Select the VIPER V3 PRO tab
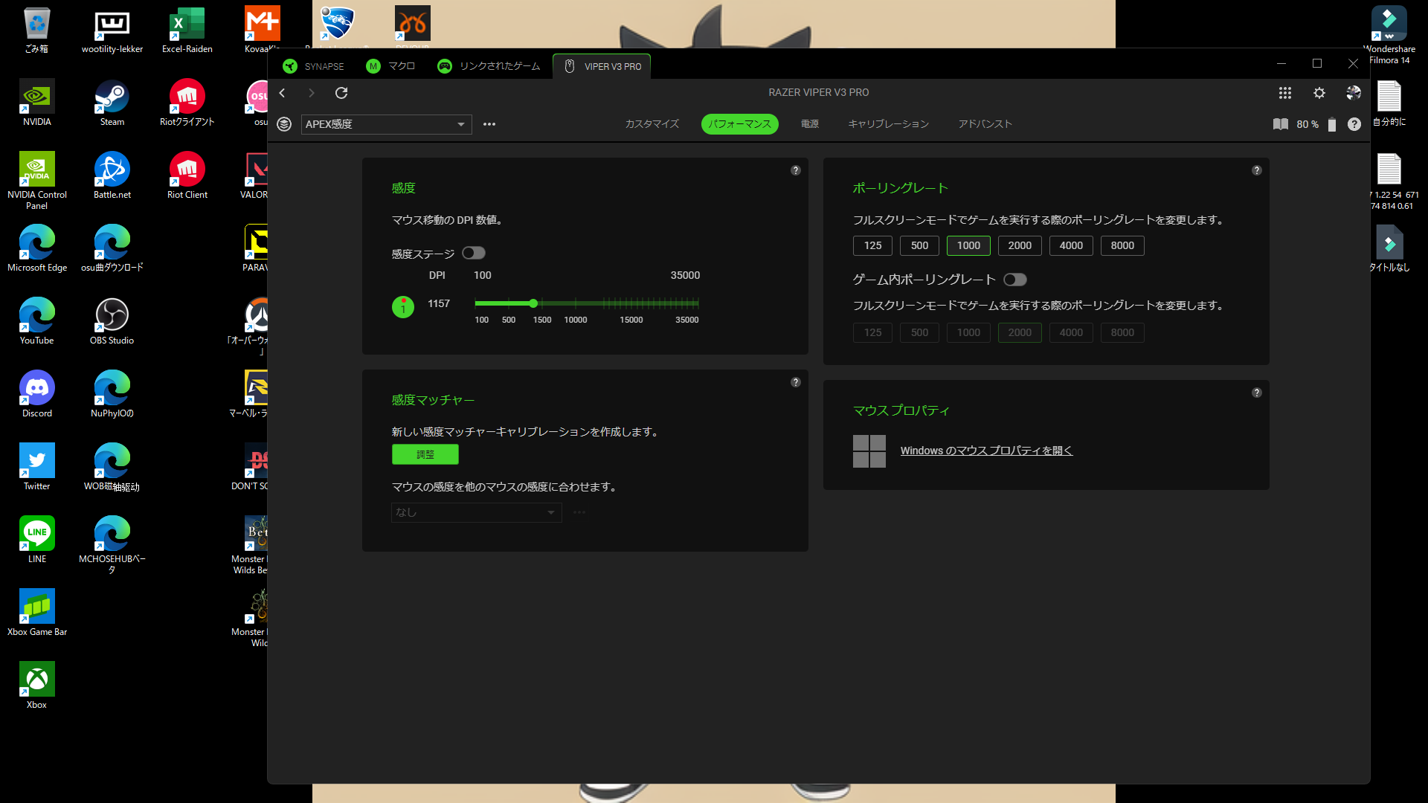This screenshot has height=803, width=1428. 602,66
